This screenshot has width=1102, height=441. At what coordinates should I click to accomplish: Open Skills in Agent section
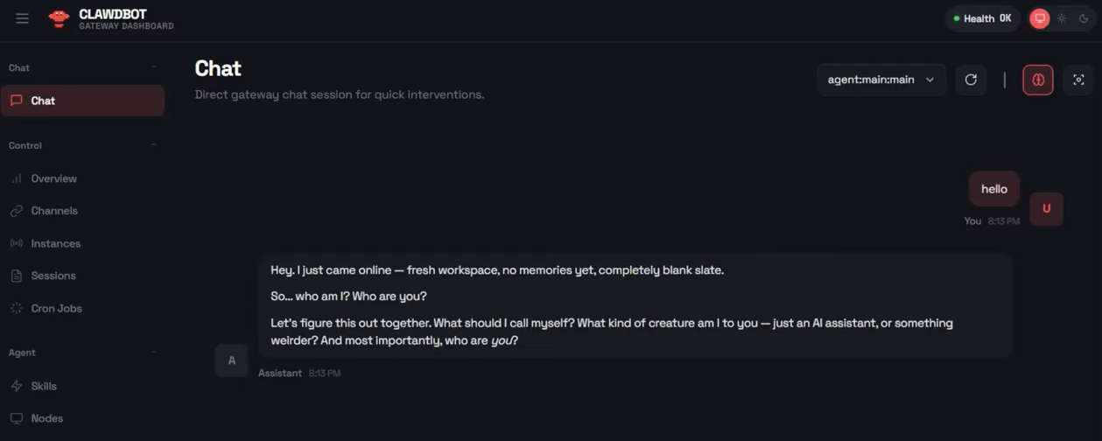43,386
